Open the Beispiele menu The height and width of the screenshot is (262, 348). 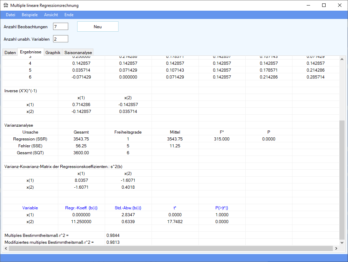[30, 15]
